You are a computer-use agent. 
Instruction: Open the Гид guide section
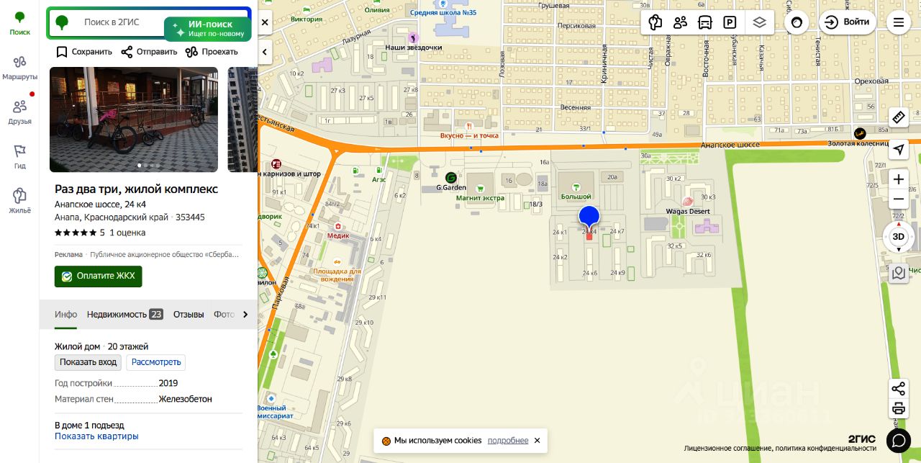tap(19, 157)
